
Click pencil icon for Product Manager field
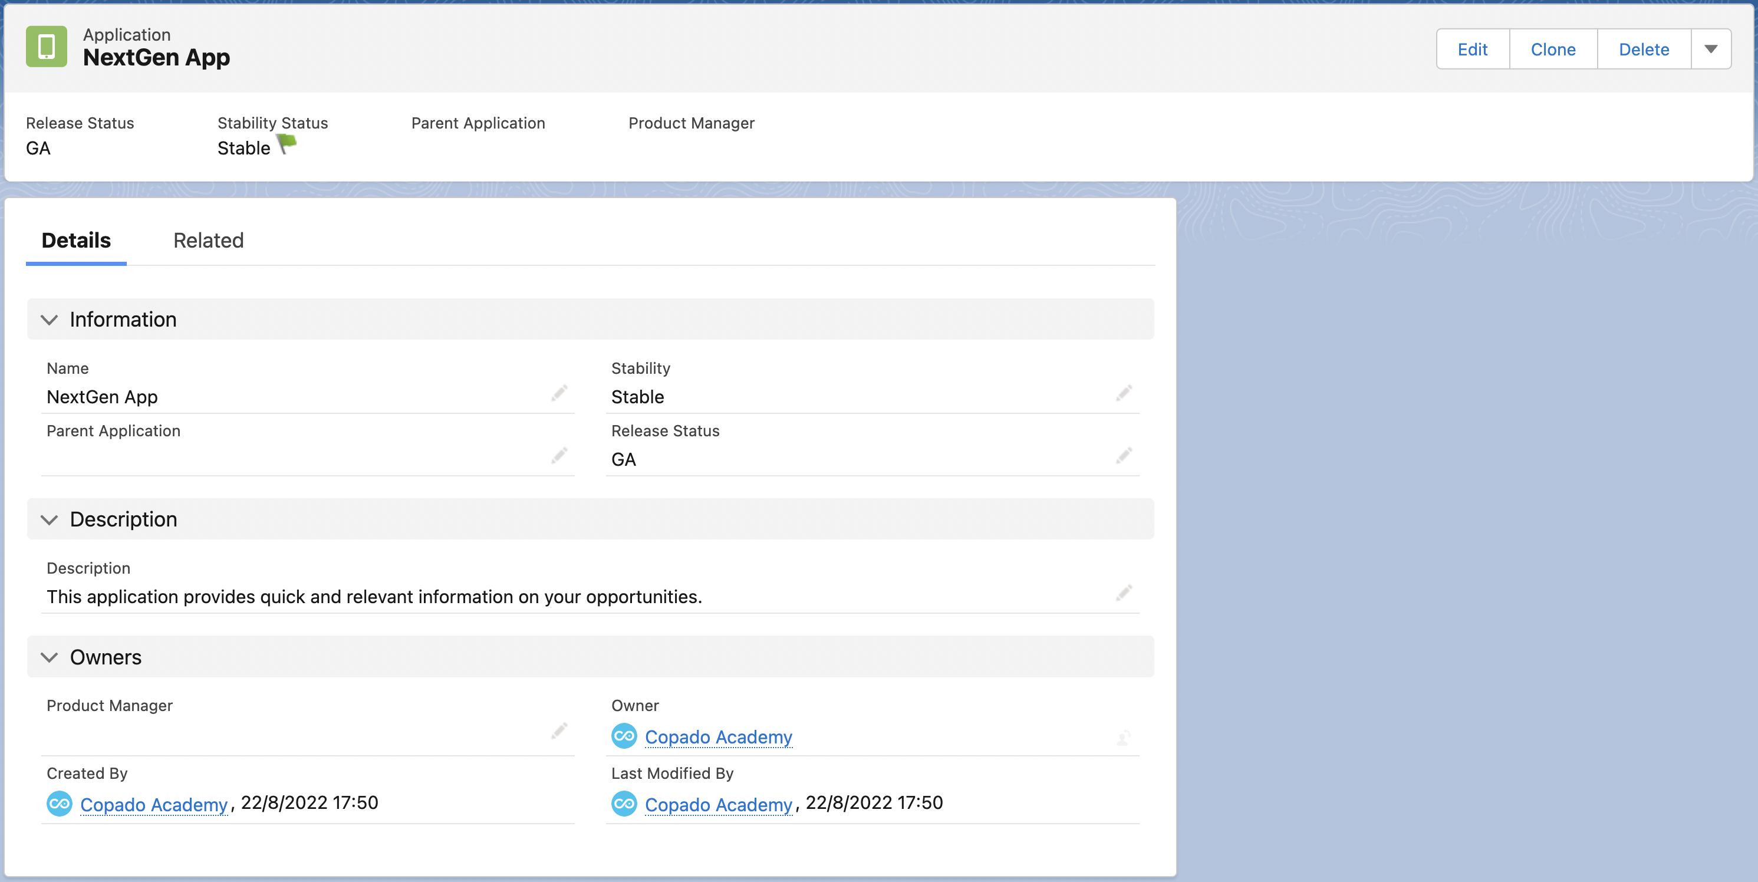(x=559, y=732)
